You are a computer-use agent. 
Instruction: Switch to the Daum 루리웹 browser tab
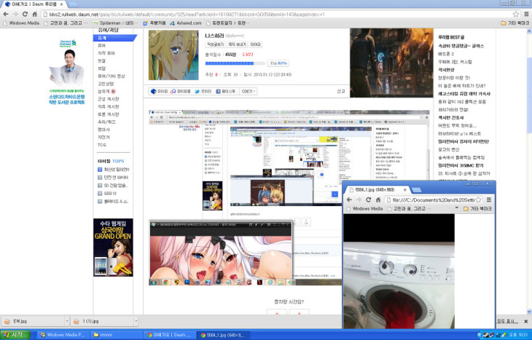click(33, 4)
